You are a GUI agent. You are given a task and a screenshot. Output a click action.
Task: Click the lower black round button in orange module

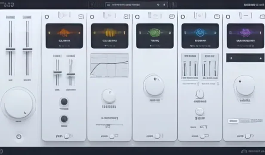64,119
